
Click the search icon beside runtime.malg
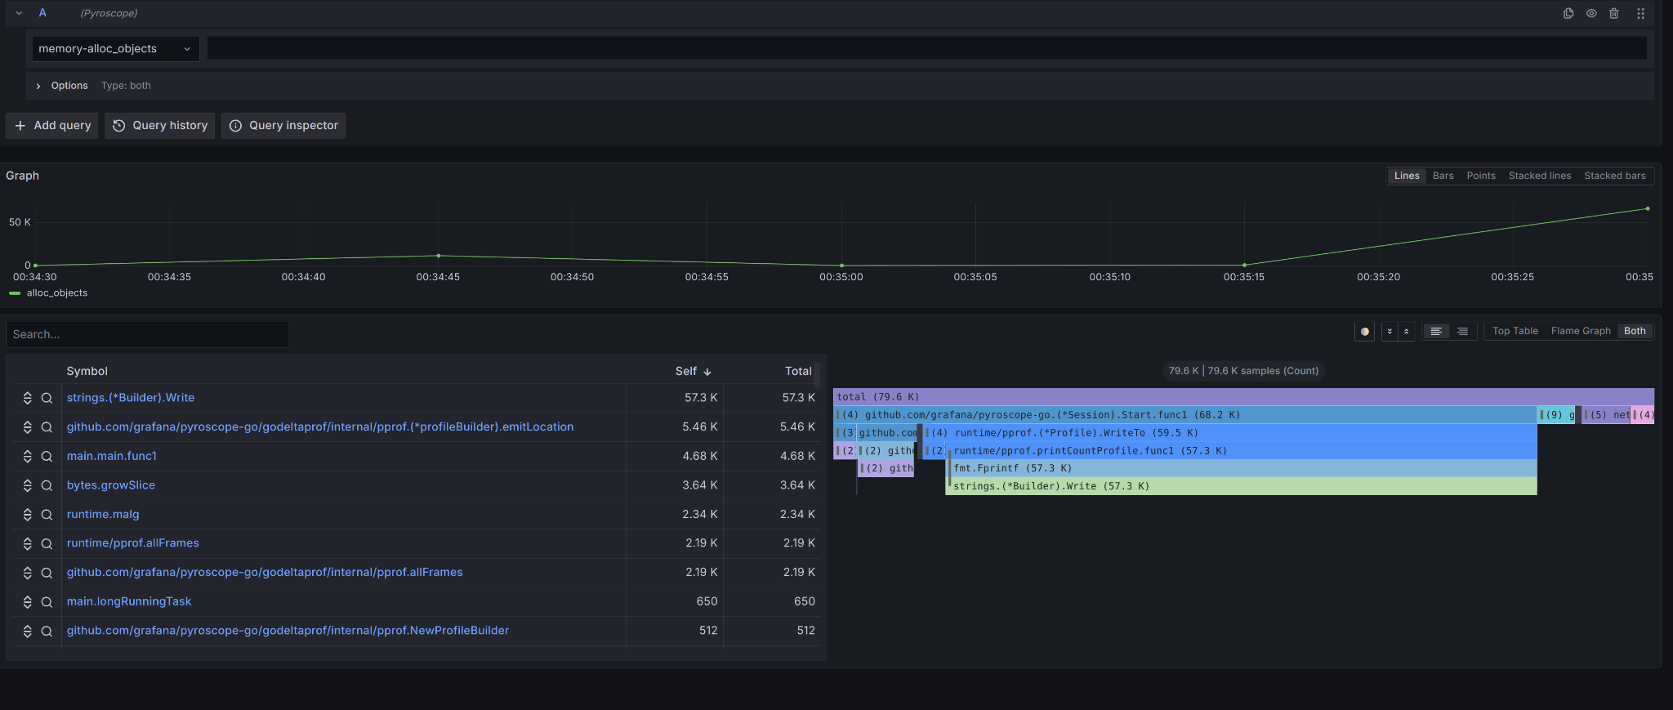(47, 515)
